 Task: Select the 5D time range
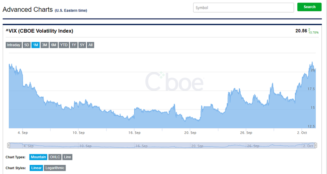(27, 45)
